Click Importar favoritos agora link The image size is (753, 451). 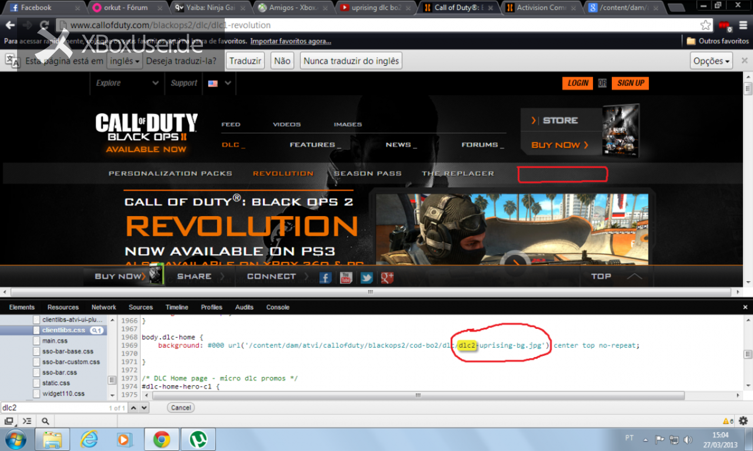pos(291,41)
